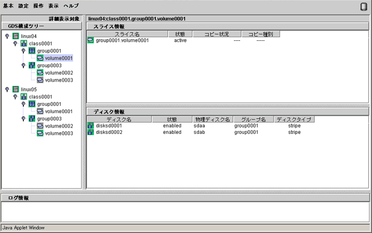Image resolution: width=372 pixels, height=233 pixels.
Task: Open the 表示 menu
Action: click(x=53, y=6)
